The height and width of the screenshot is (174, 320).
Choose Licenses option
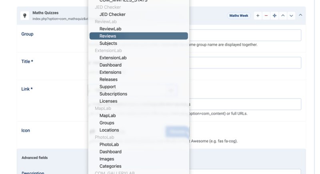click(x=138, y=101)
